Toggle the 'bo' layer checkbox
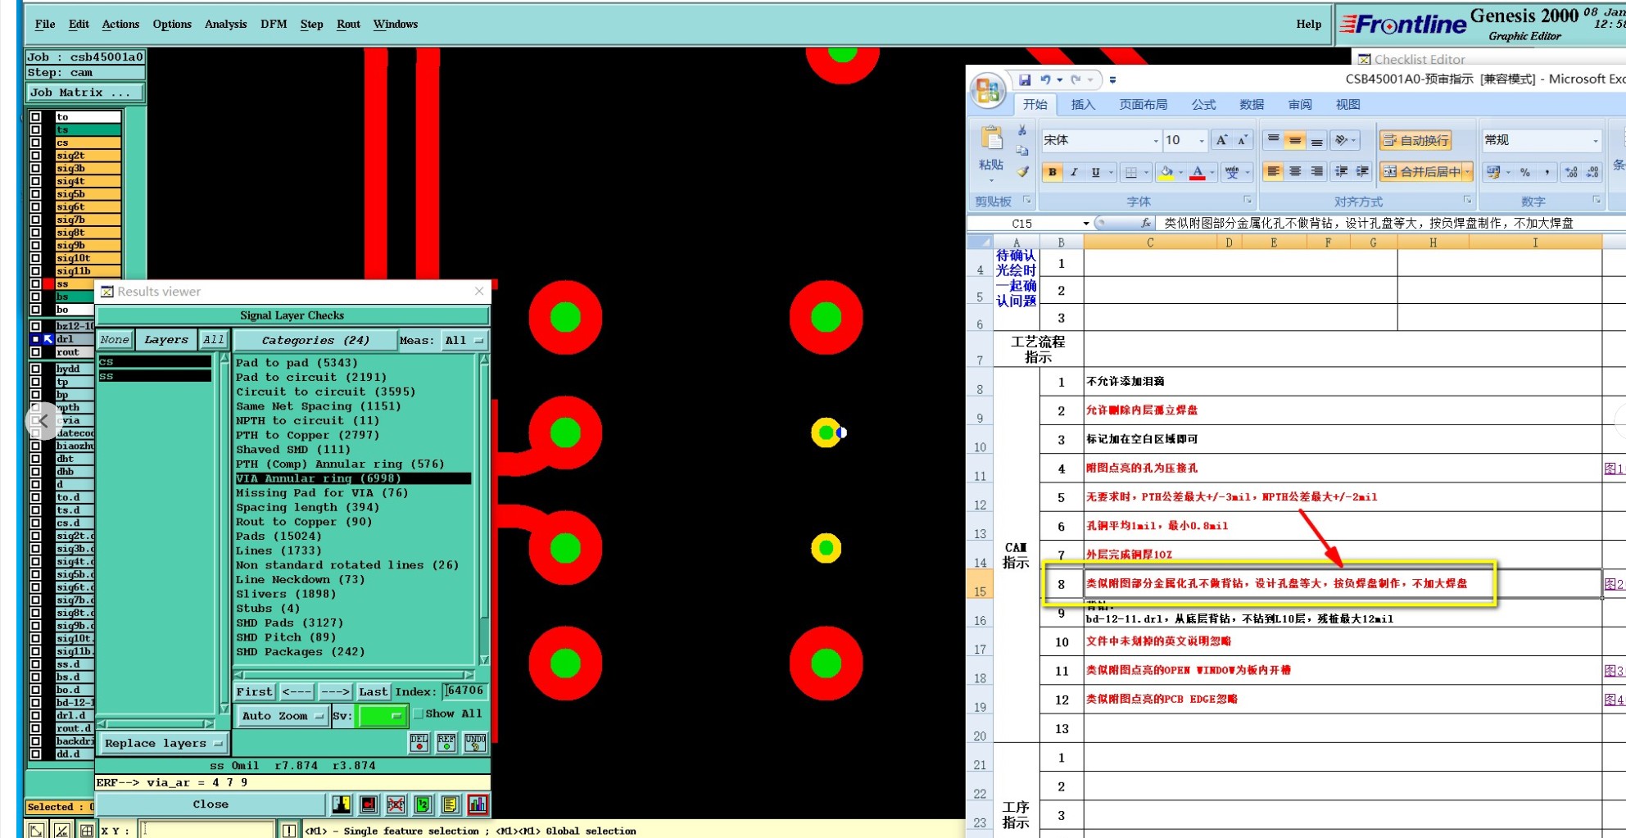1626x838 pixels. 35,310
